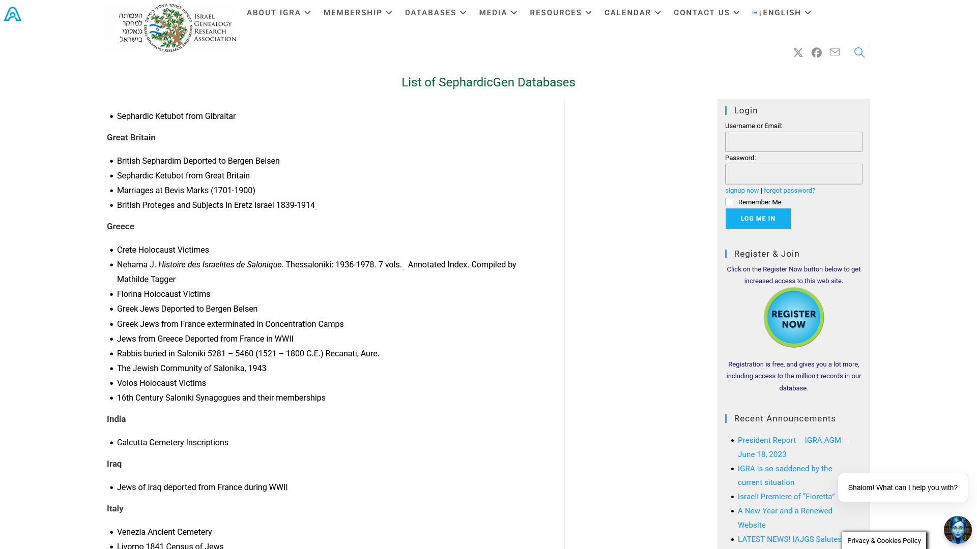The height and width of the screenshot is (549, 977).
Task: Click the forgot password link
Action: click(789, 190)
